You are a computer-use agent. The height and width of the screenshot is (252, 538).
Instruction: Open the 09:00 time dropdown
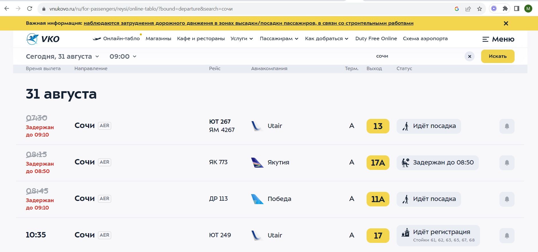(123, 56)
